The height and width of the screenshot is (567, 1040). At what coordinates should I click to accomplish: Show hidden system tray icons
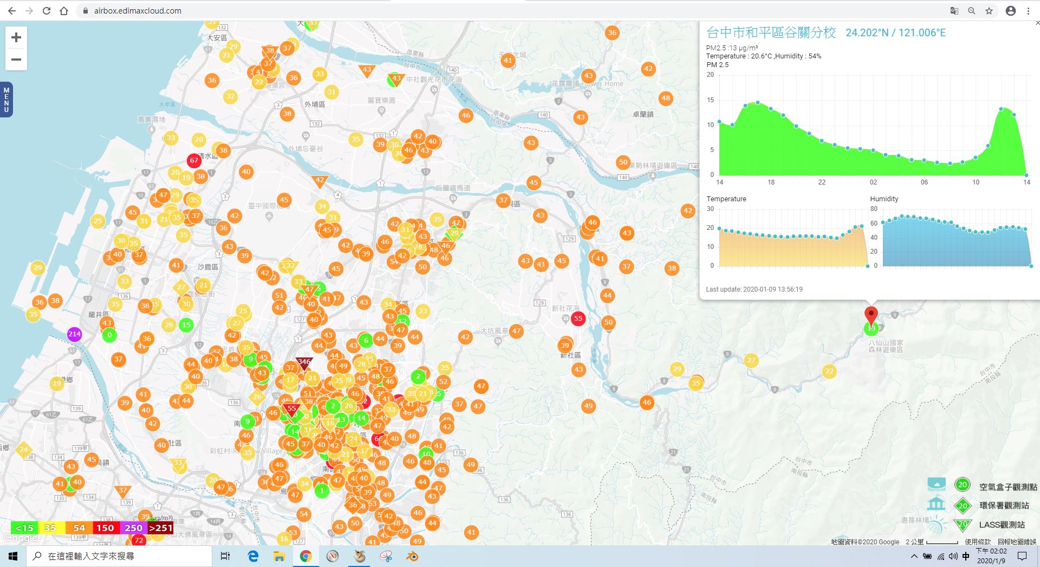tap(914, 556)
